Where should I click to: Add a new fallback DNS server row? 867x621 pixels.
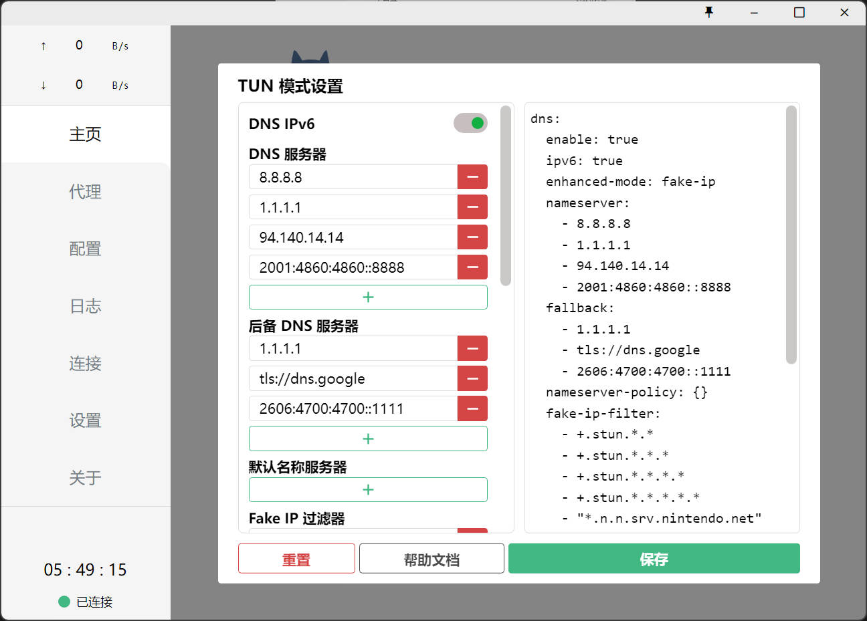(x=368, y=439)
